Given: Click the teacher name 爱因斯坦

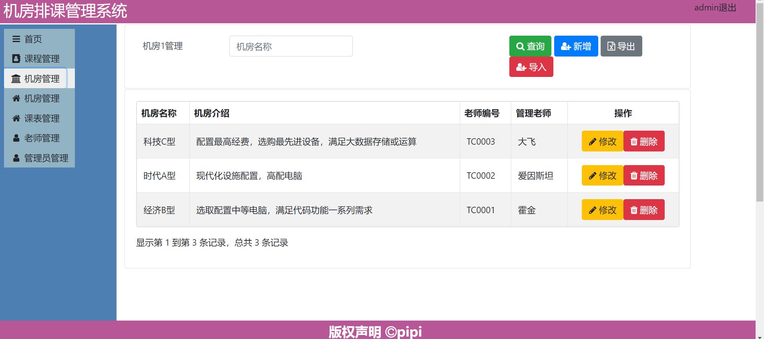Looking at the screenshot, I should click(535, 176).
